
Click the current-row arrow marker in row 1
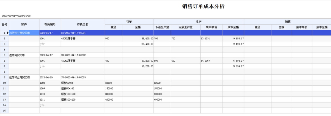(8, 33)
